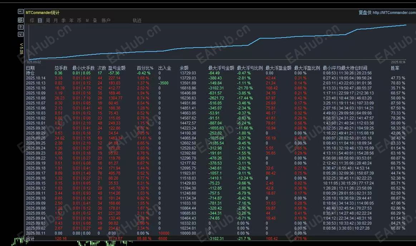Select the 日 daily tab

coord(40,20)
